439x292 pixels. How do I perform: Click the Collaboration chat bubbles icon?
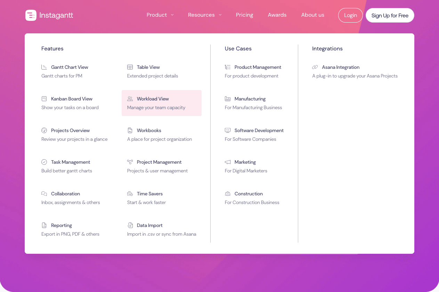coord(44,194)
